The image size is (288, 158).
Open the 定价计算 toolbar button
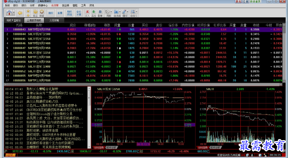click(79, 13)
